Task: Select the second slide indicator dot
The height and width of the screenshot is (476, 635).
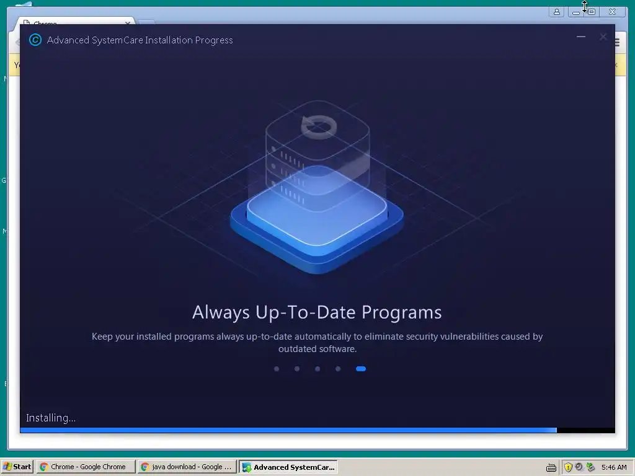Action: point(297,369)
